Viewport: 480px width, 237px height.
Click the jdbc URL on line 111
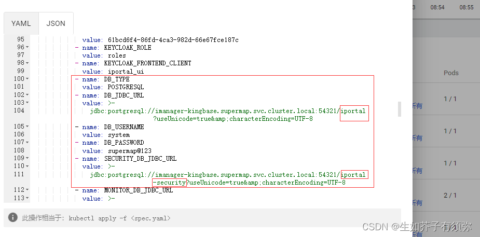(228, 178)
